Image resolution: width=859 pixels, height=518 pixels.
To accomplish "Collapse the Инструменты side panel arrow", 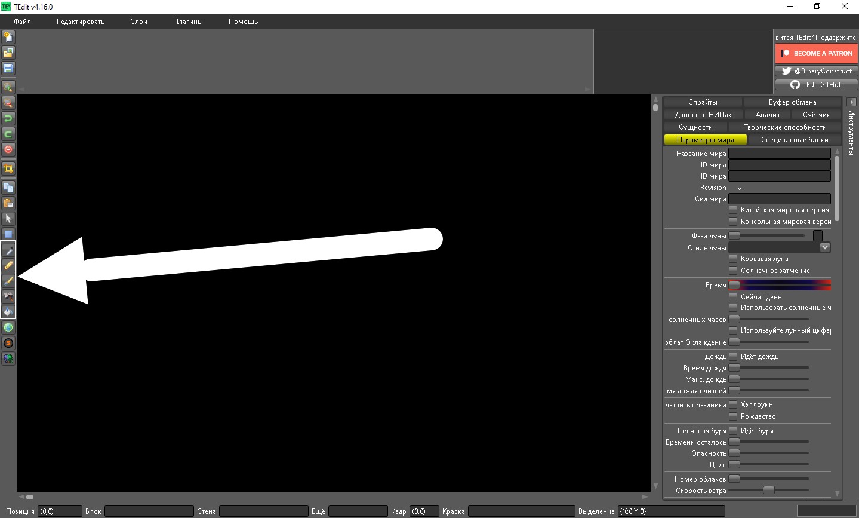I will [x=852, y=102].
